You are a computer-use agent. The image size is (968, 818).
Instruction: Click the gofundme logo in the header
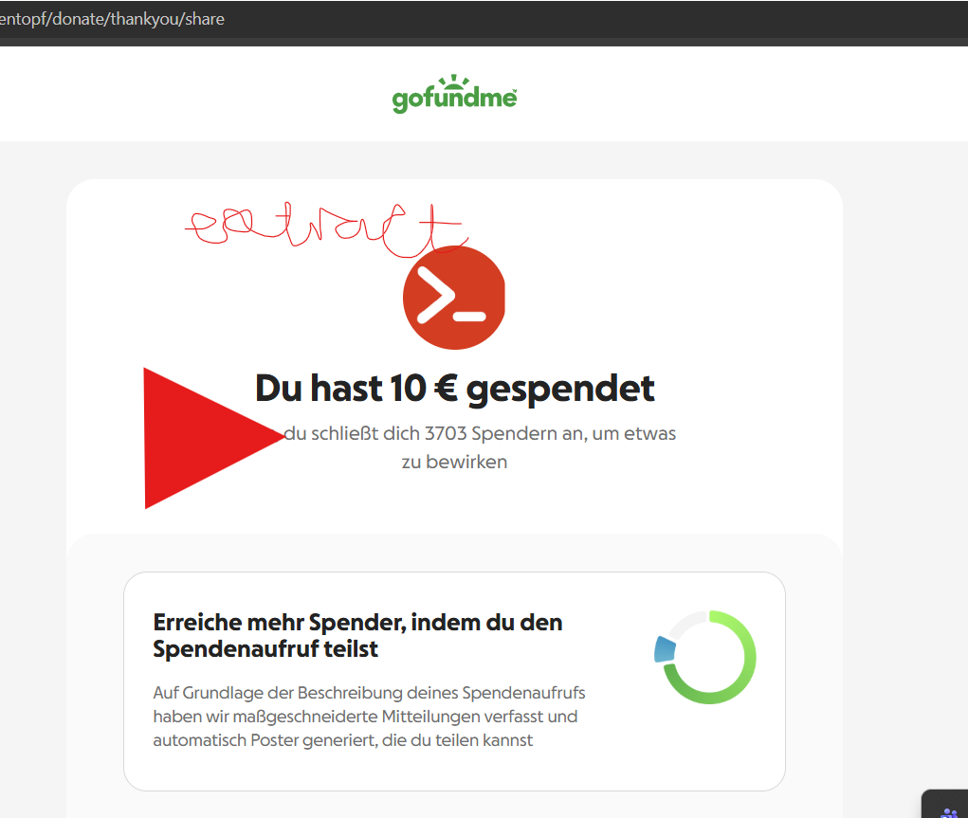coord(454,96)
